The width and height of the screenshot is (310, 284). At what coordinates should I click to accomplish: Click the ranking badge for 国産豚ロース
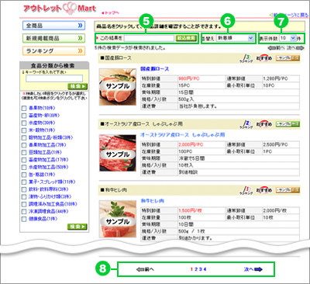click(246, 59)
